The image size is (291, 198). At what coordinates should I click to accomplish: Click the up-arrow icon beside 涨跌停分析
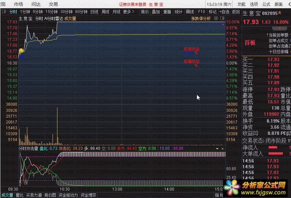(x=216, y=18)
